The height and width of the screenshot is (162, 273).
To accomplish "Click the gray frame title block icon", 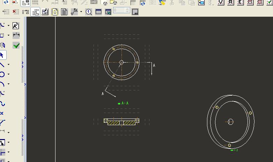I will point(135,12).
